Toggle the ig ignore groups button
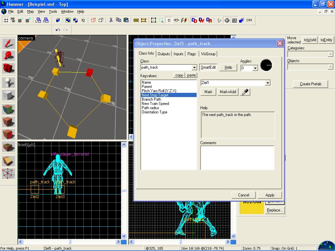335x251 pixels. coord(83,20)
